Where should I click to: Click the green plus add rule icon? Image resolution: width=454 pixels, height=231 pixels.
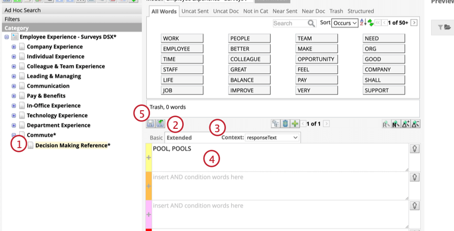(294, 124)
